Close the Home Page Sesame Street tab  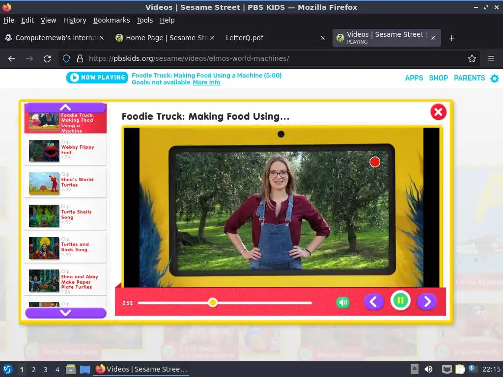[x=212, y=38]
